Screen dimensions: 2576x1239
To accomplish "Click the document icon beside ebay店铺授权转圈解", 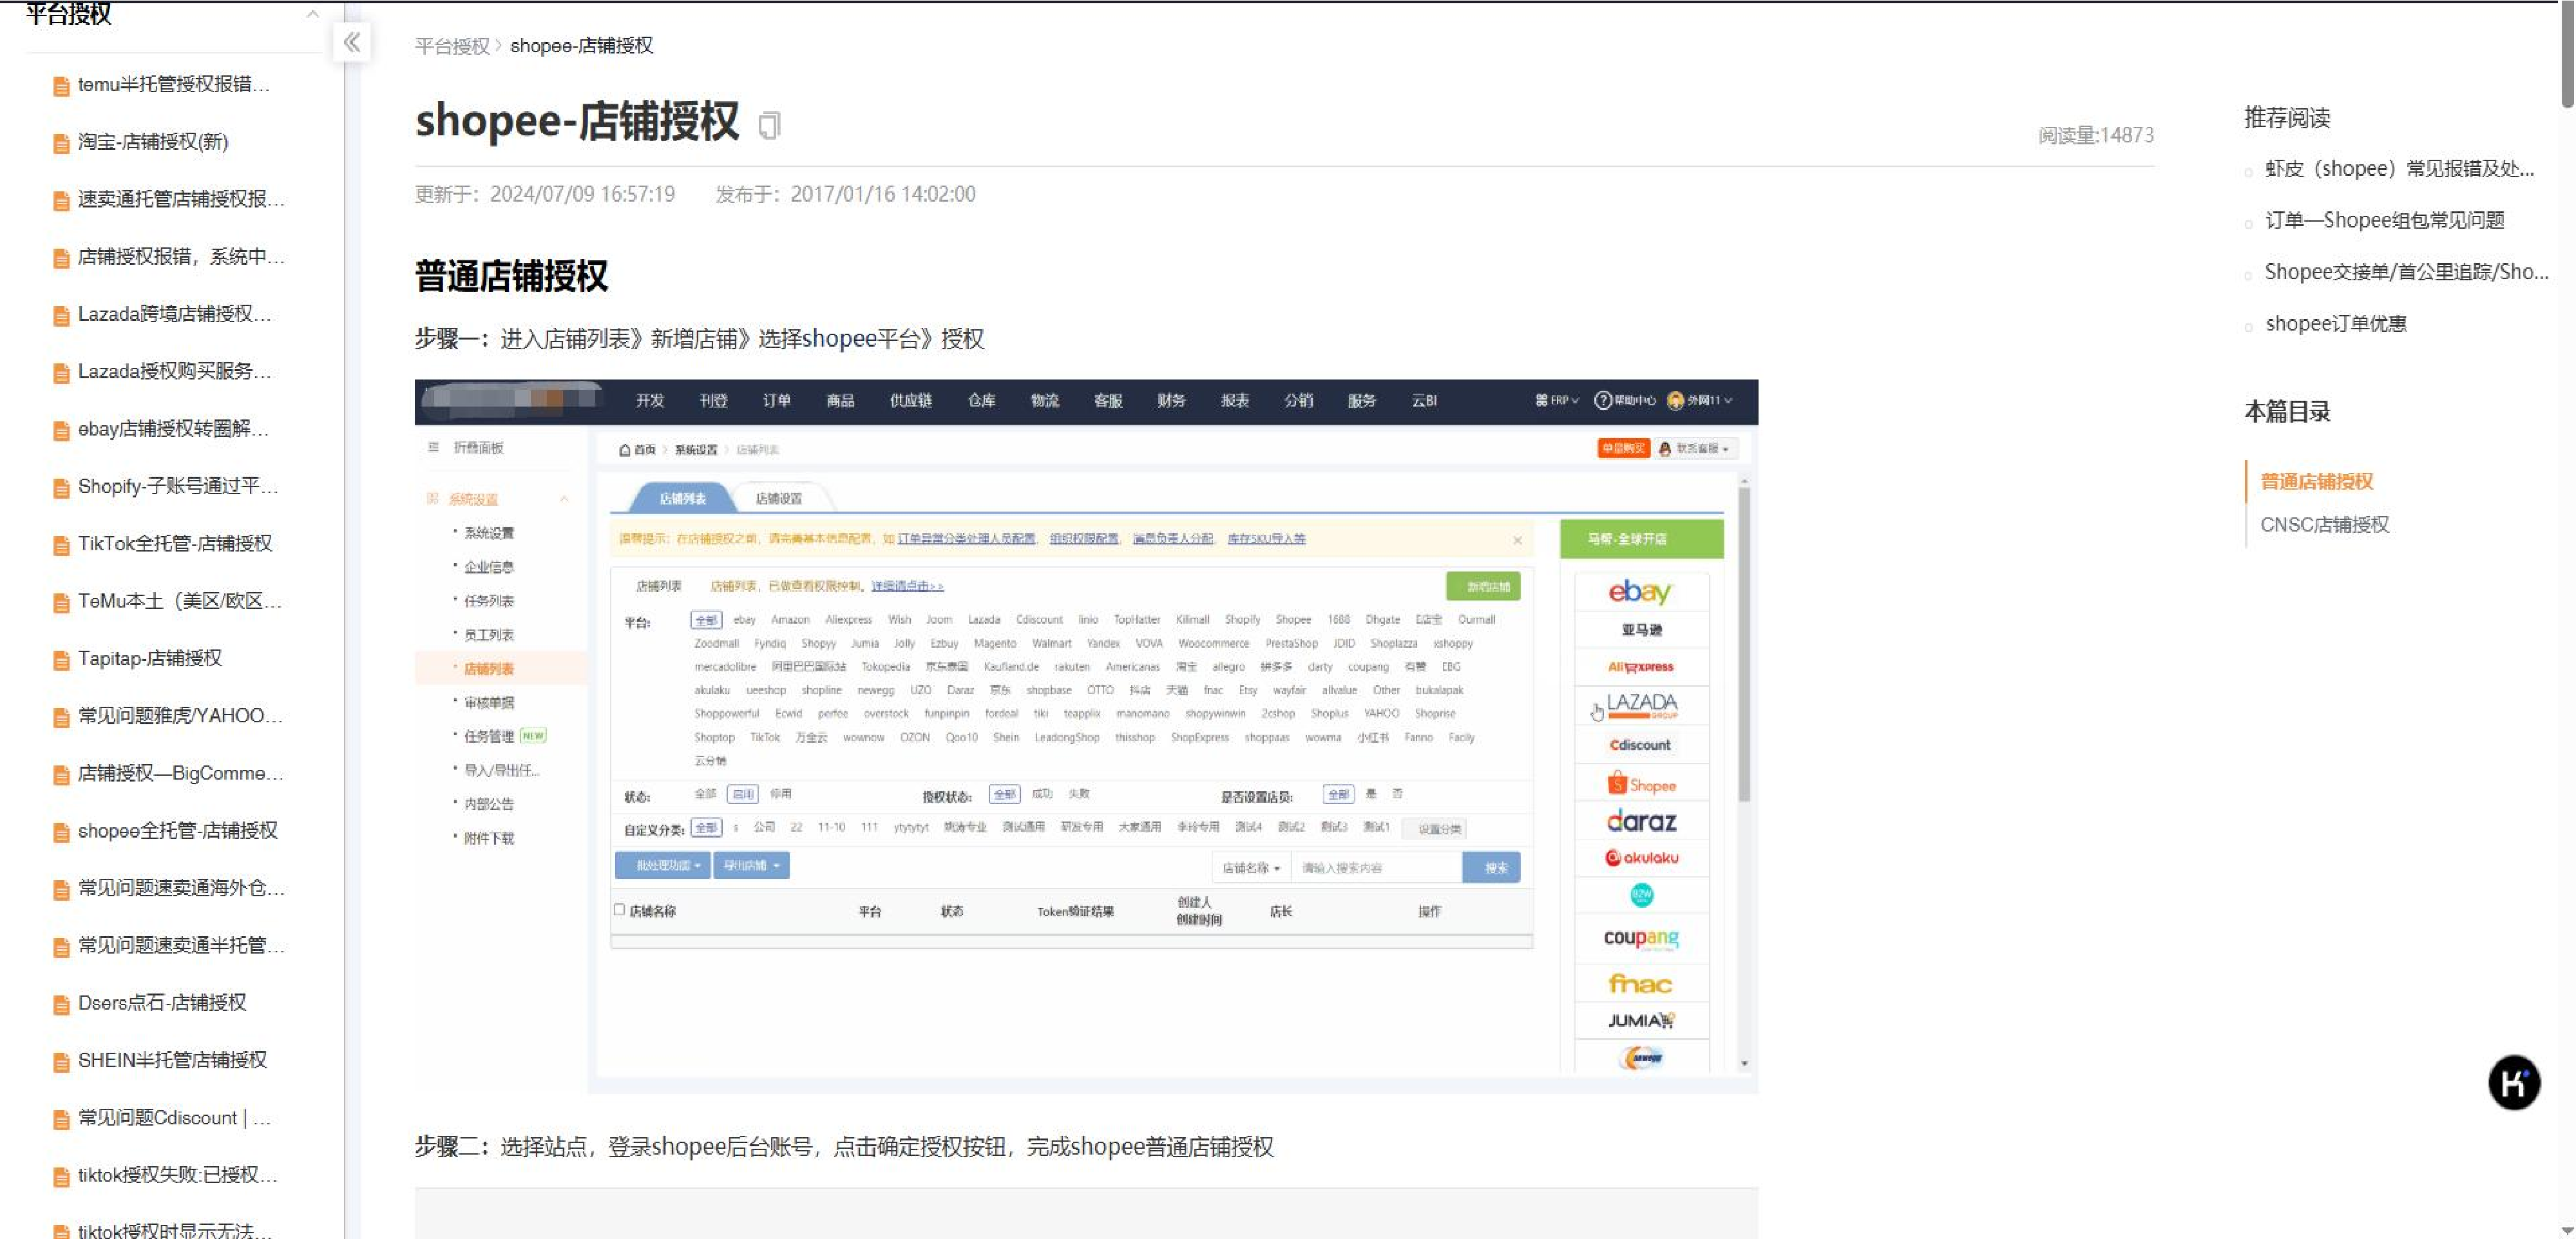I will coord(61,431).
